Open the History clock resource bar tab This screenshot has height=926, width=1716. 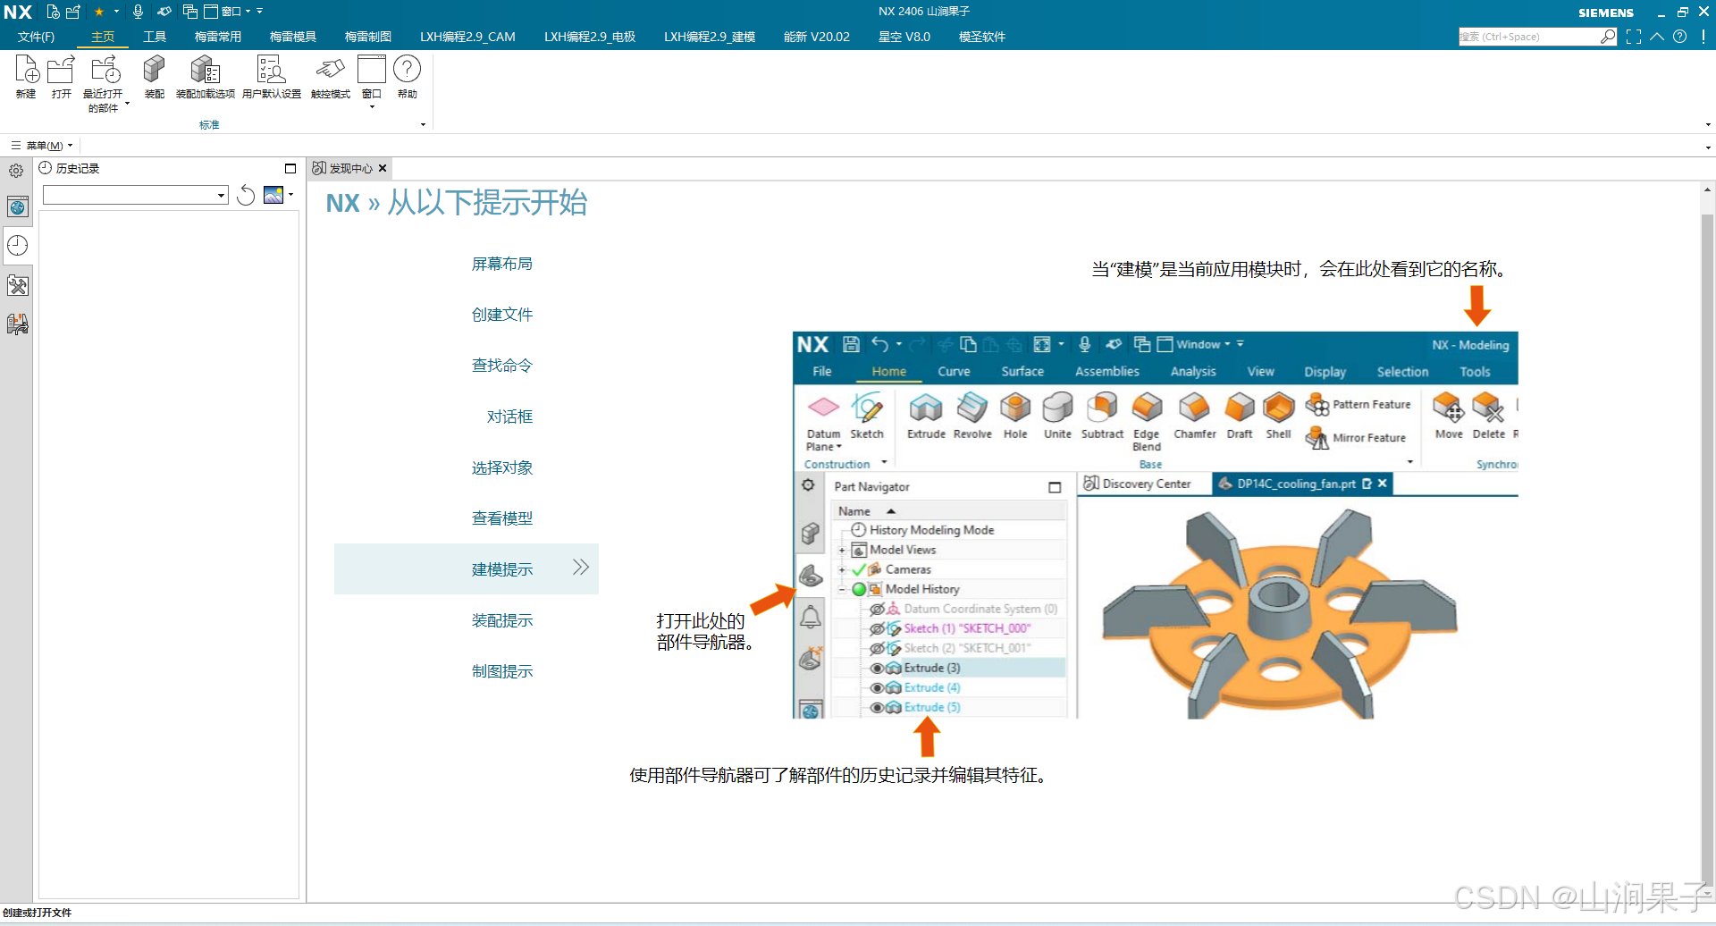click(18, 245)
